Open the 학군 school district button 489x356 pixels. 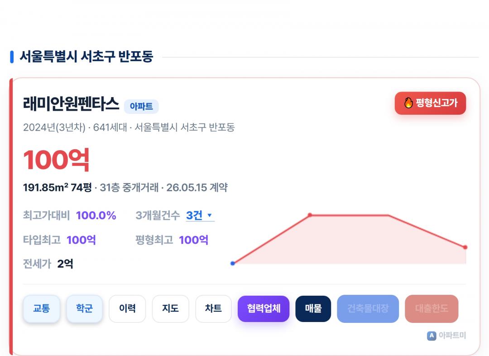pyautogui.click(x=84, y=308)
